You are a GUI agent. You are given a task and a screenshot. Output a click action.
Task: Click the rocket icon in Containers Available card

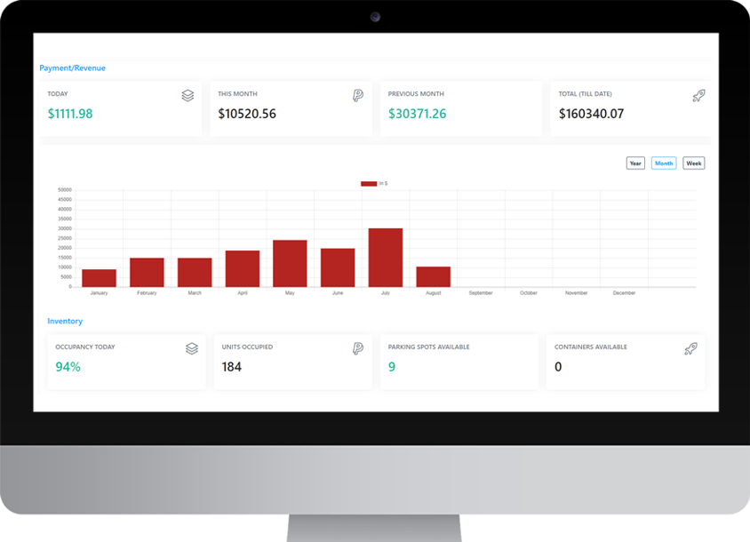point(690,349)
